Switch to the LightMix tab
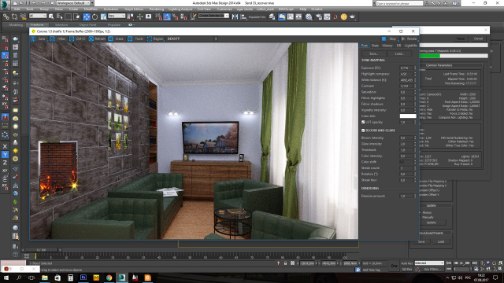The height and width of the screenshot is (283, 504). click(x=411, y=46)
